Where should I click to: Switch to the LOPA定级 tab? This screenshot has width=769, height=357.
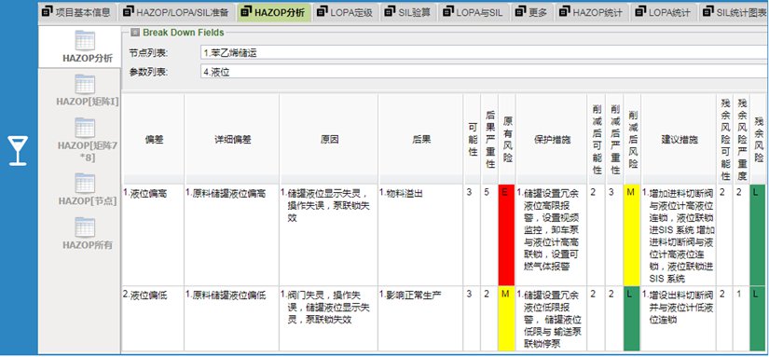[345, 12]
